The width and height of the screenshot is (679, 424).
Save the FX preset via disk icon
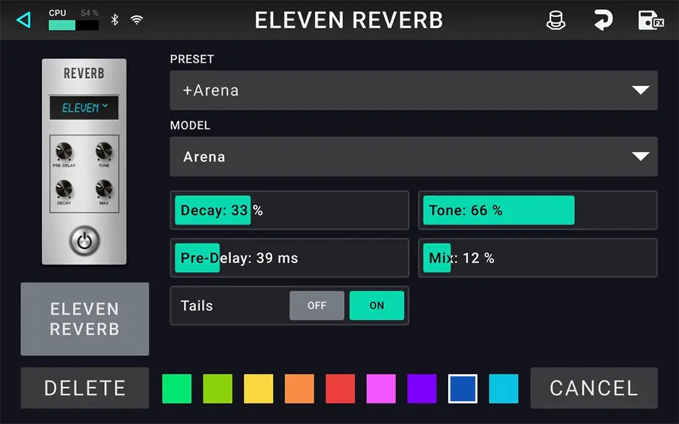[x=650, y=20]
